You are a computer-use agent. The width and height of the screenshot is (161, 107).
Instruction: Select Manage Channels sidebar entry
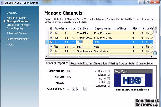click(x=18, y=22)
